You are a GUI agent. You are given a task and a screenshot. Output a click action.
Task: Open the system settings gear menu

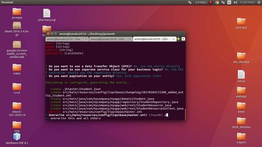tap(259, 2)
